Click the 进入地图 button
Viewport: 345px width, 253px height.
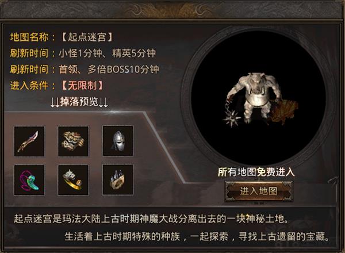click(259, 191)
